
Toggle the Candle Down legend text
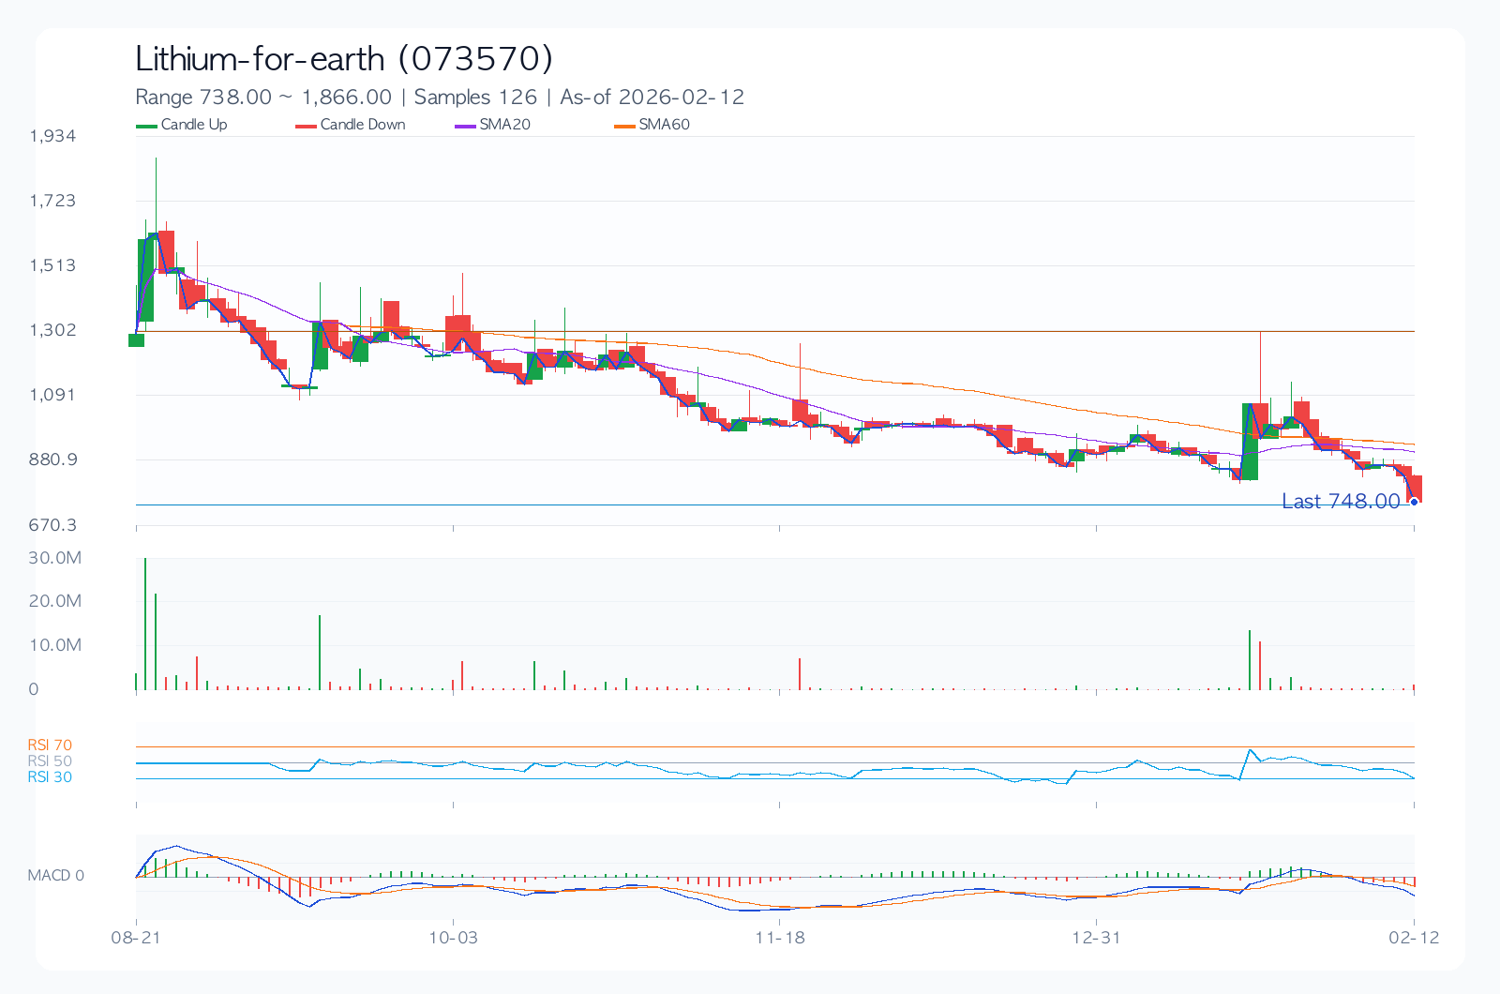[x=363, y=125]
